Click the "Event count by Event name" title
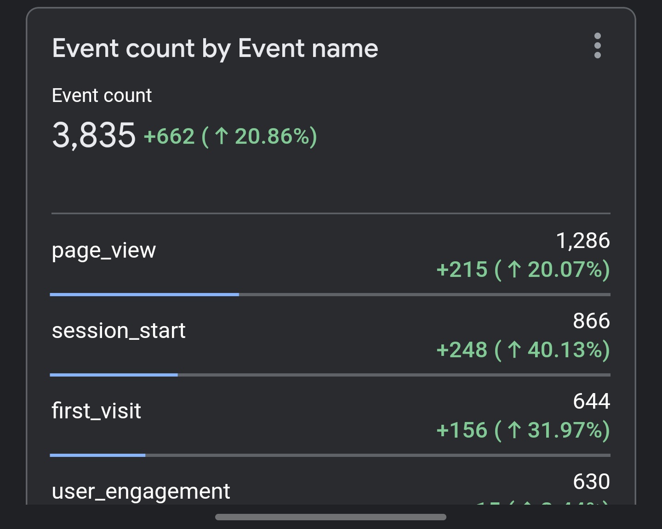 pos(215,48)
